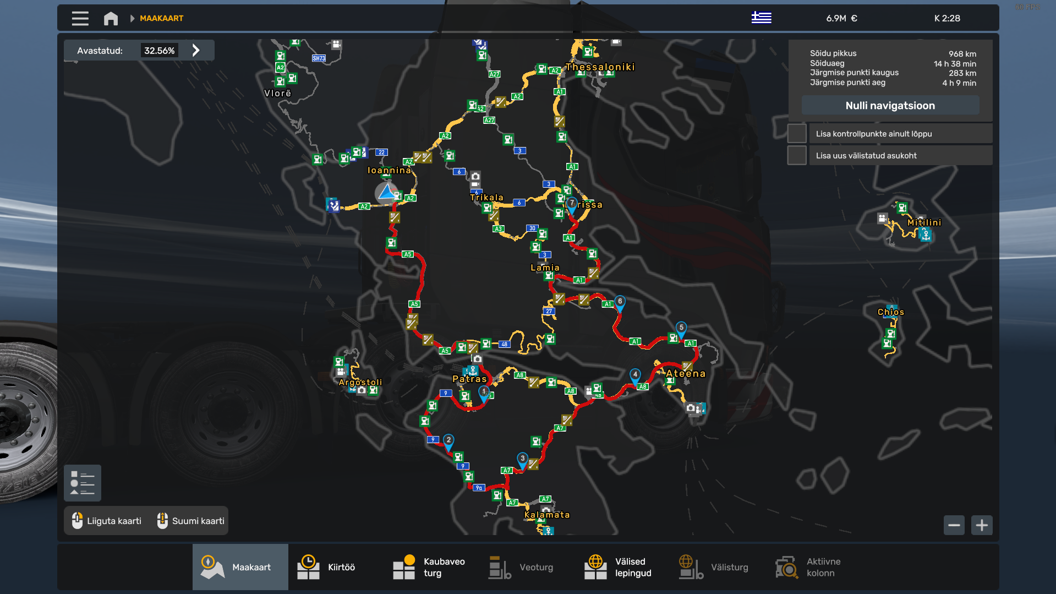
Task: Click the Trikala city label
Action: coord(486,197)
